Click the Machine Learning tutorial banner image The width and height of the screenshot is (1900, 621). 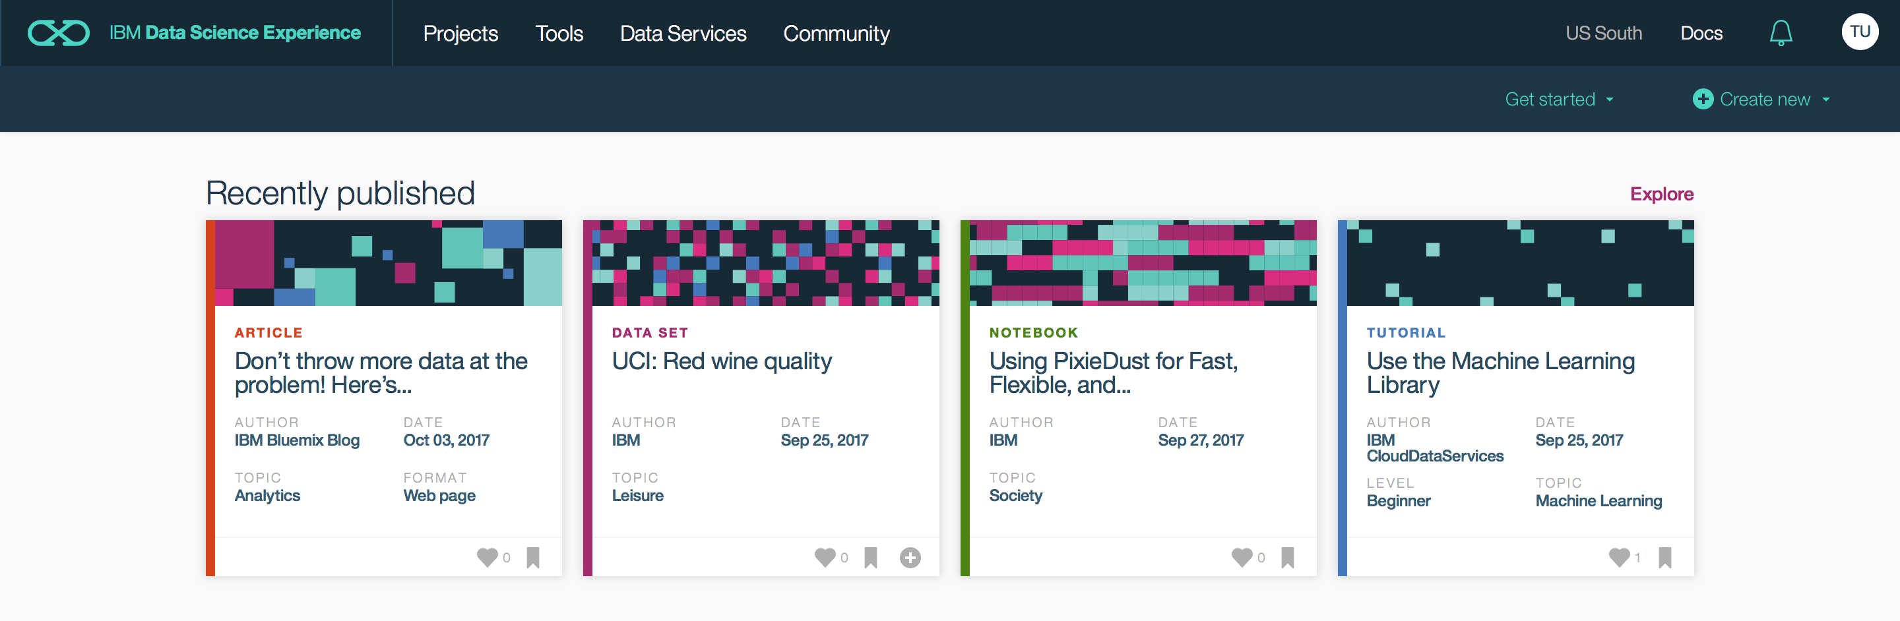(1520, 263)
